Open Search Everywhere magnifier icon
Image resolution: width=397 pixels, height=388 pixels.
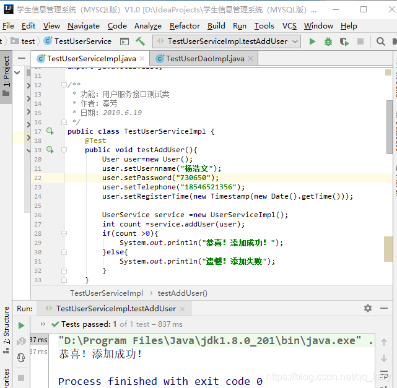pyautogui.click(x=380, y=41)
